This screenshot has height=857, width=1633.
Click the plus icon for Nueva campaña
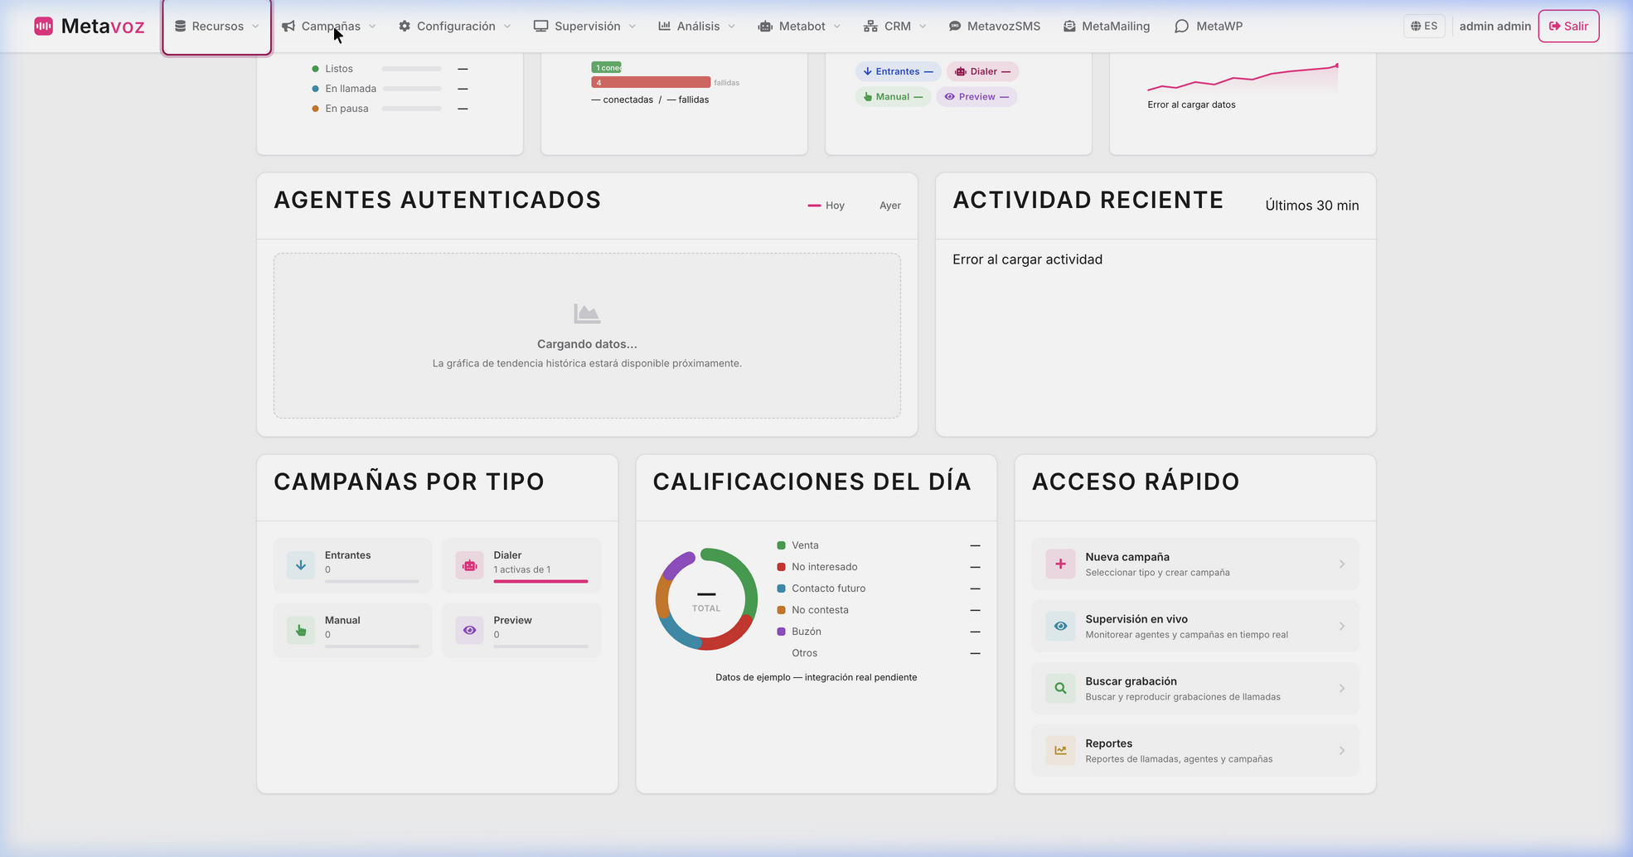[x=1060, y=564]
